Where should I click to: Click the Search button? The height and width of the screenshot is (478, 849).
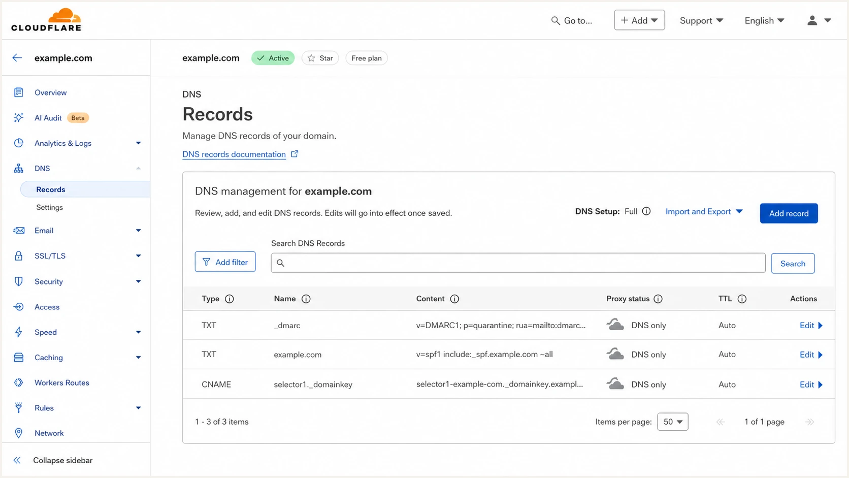[793, 263]
